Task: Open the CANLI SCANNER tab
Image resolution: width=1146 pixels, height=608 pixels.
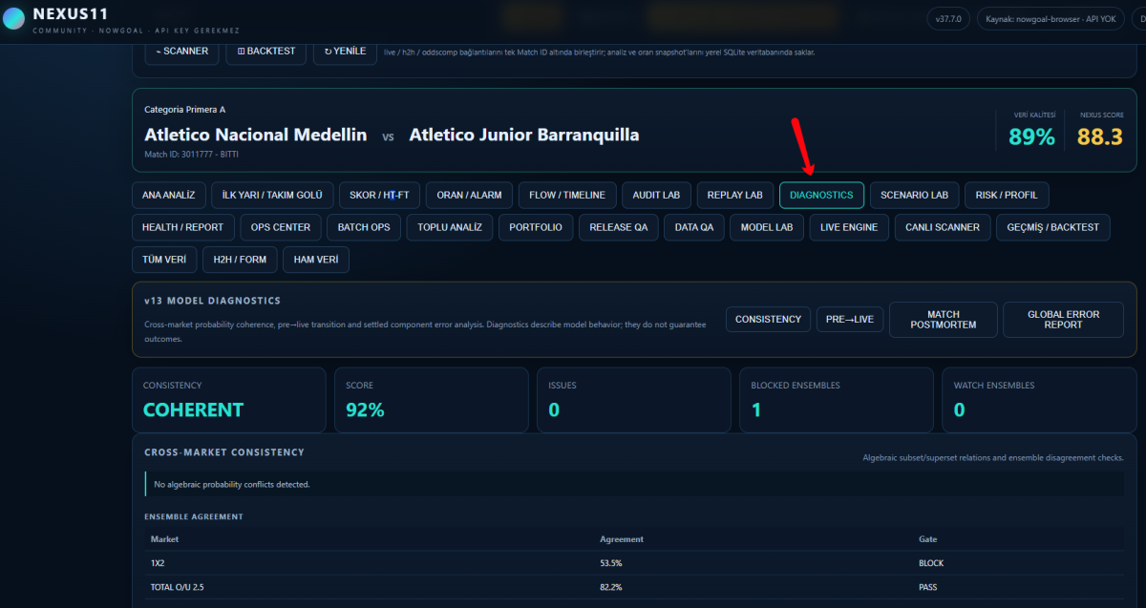Action: 942,227
